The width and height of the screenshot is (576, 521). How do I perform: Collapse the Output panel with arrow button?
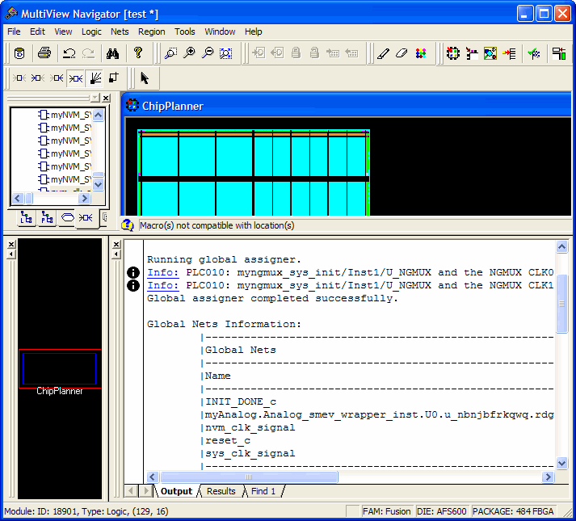click(116, 254)
